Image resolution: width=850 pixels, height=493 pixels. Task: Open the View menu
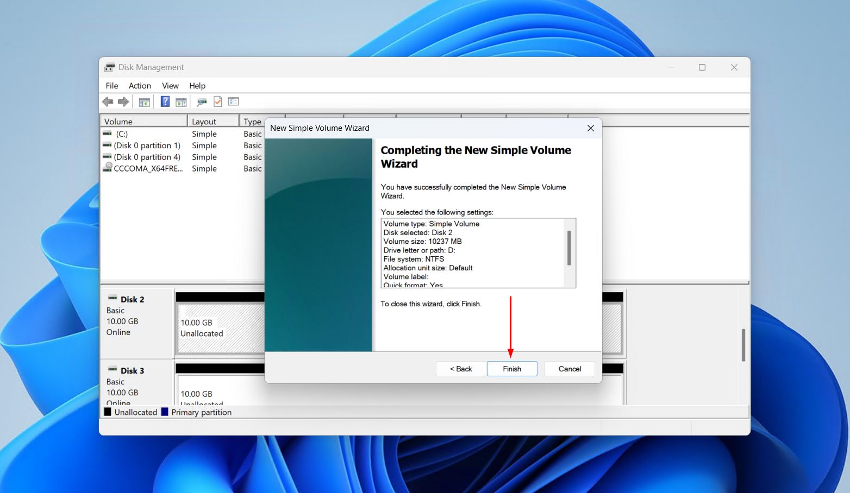pos(170,86)
